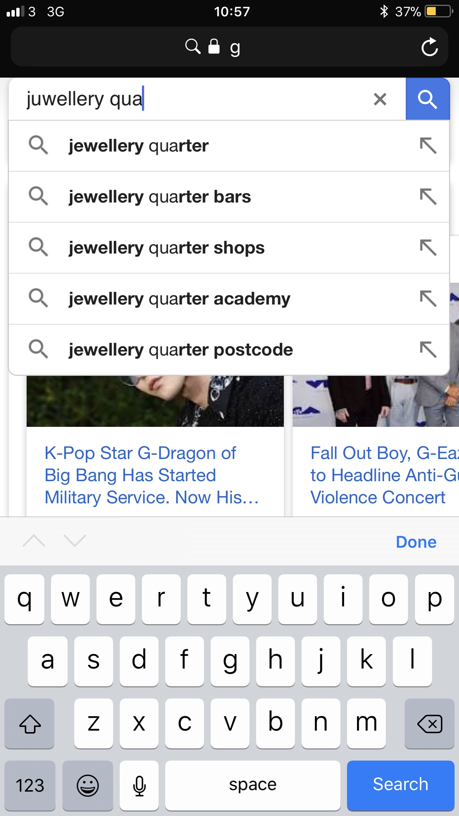Fill in 'jewellery quarter bars' using its arrow icon

tap(428, 197)
